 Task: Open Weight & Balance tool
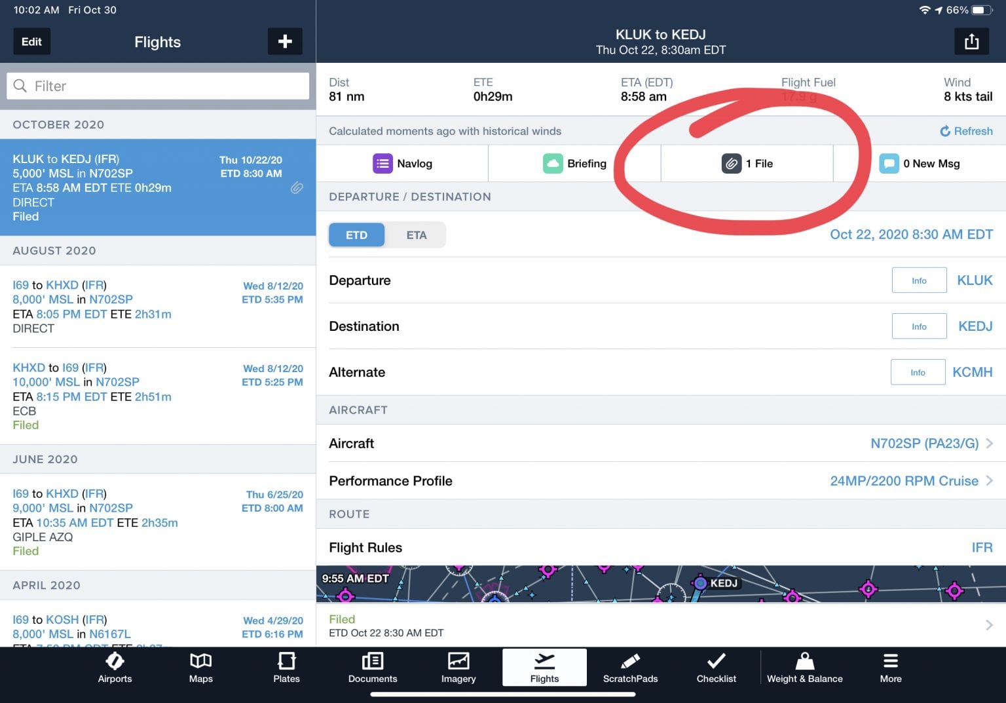(805, 668)
